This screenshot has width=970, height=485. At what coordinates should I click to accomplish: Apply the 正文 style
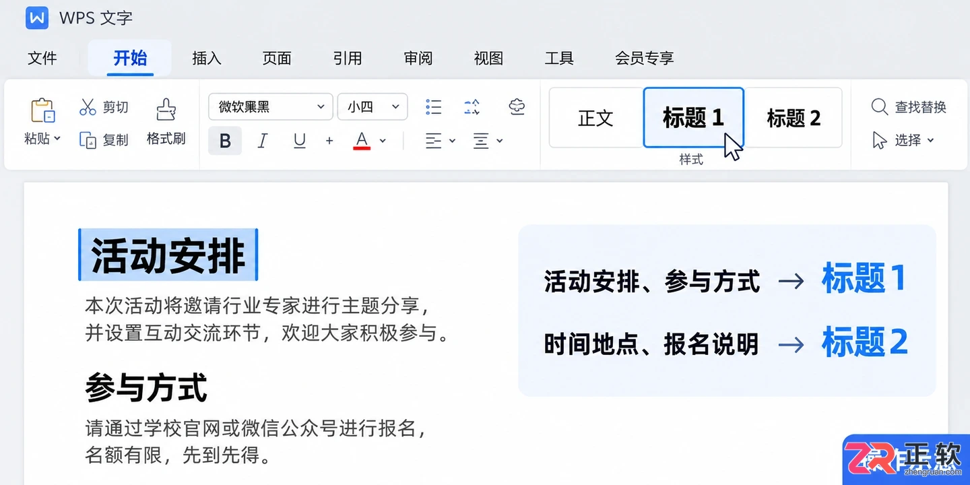[x=596, y=118]
